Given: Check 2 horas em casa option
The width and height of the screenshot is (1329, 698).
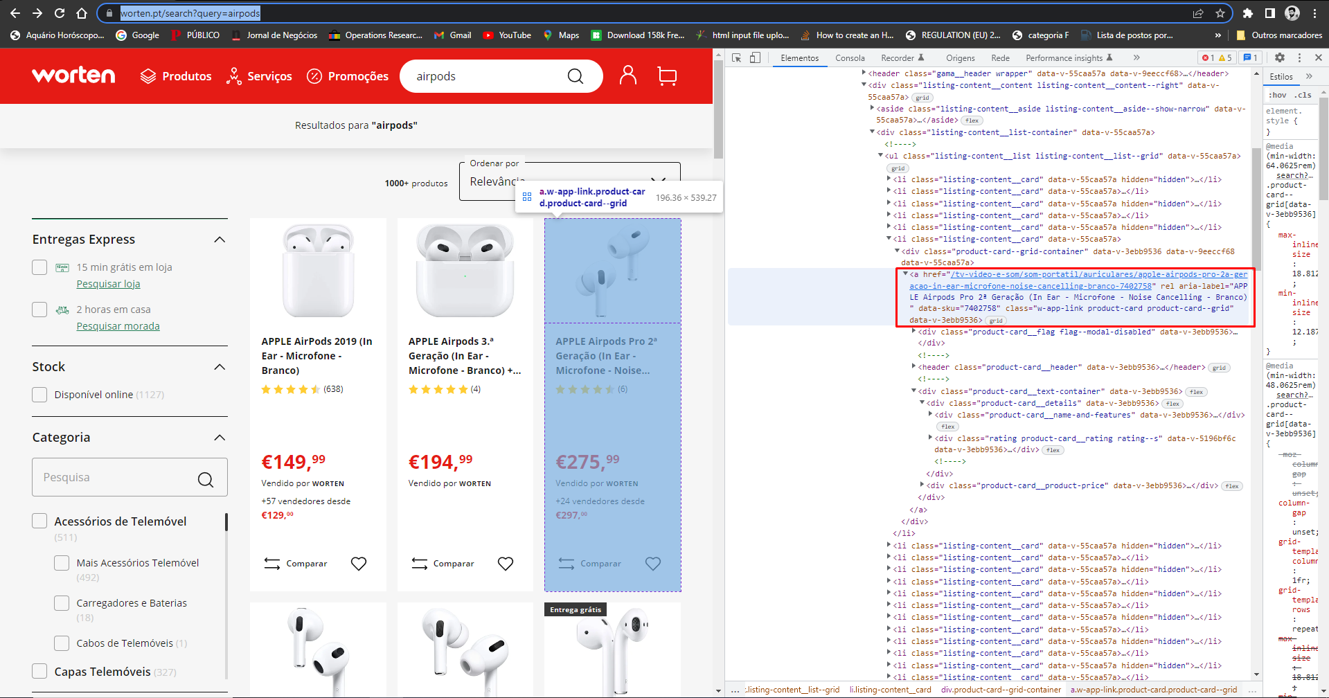Looking at the screenshot, I should 39,310.
